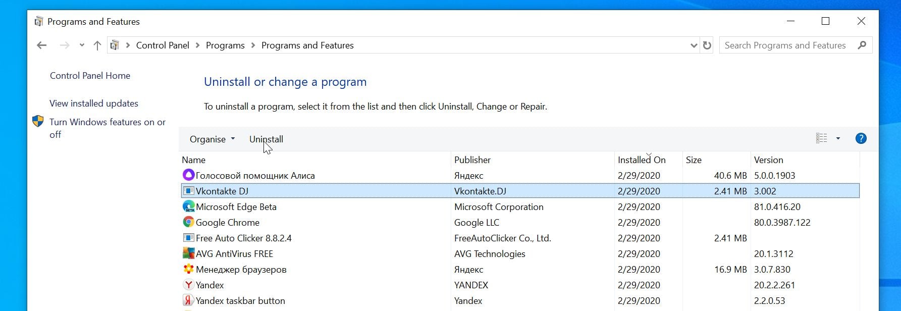Image resolution: width=901 pixels, height=311 pixels.
Task: Click the 40.6 MB size value
Action: click(x=730, y=176)
